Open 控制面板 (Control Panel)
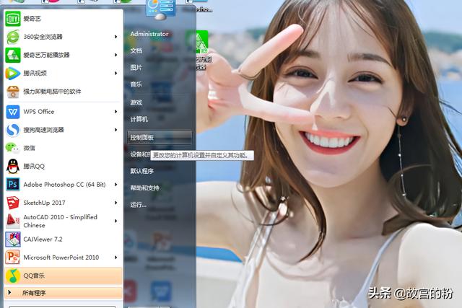 tap(141, 137)
